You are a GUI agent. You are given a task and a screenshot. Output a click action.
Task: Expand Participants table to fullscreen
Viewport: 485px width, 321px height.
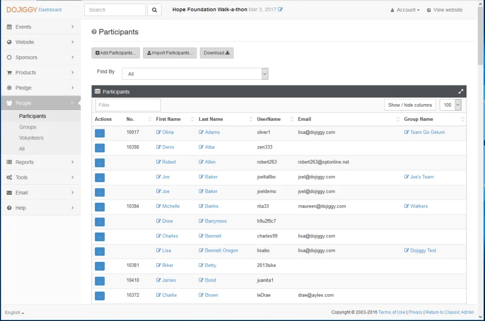click(x=461, y=91)
